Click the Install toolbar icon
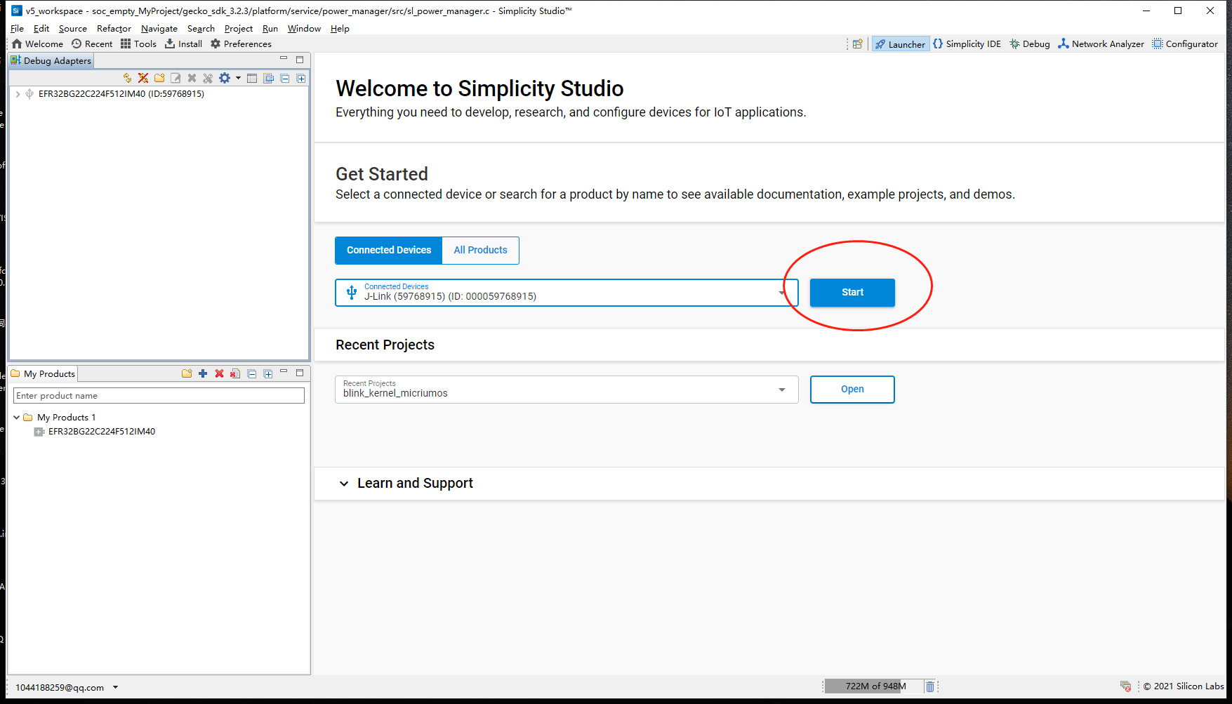Viewport: 1232px width, 704px height. tap(183, 44)
